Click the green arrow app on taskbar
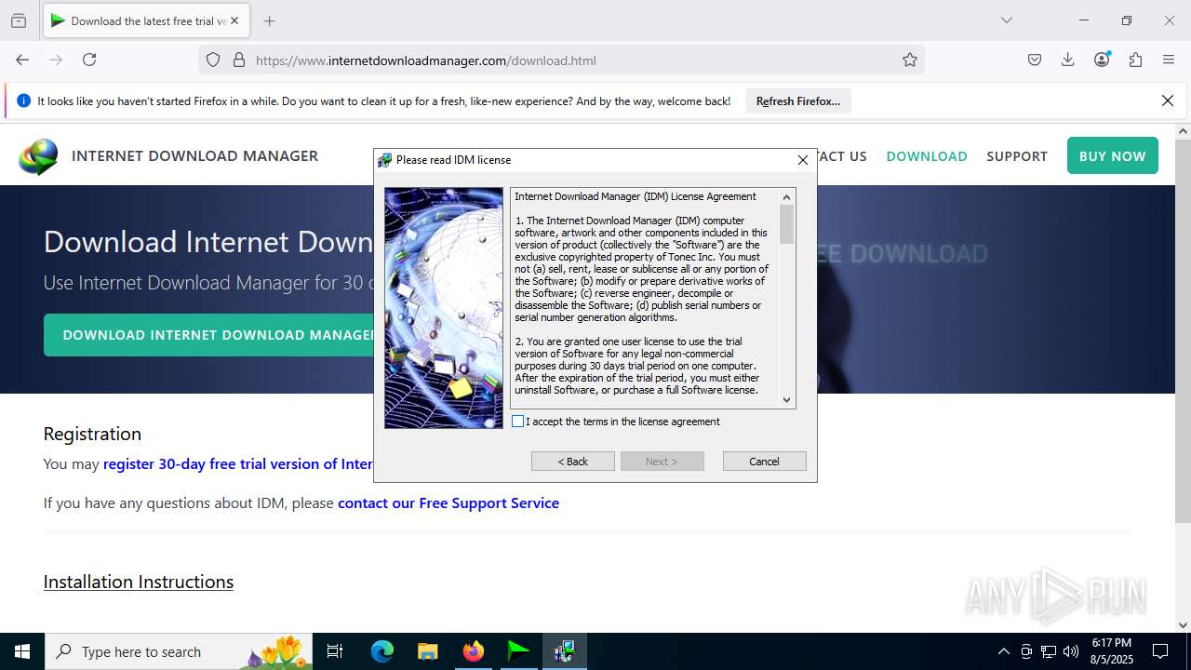The image size is (1191, 670). 518,651
